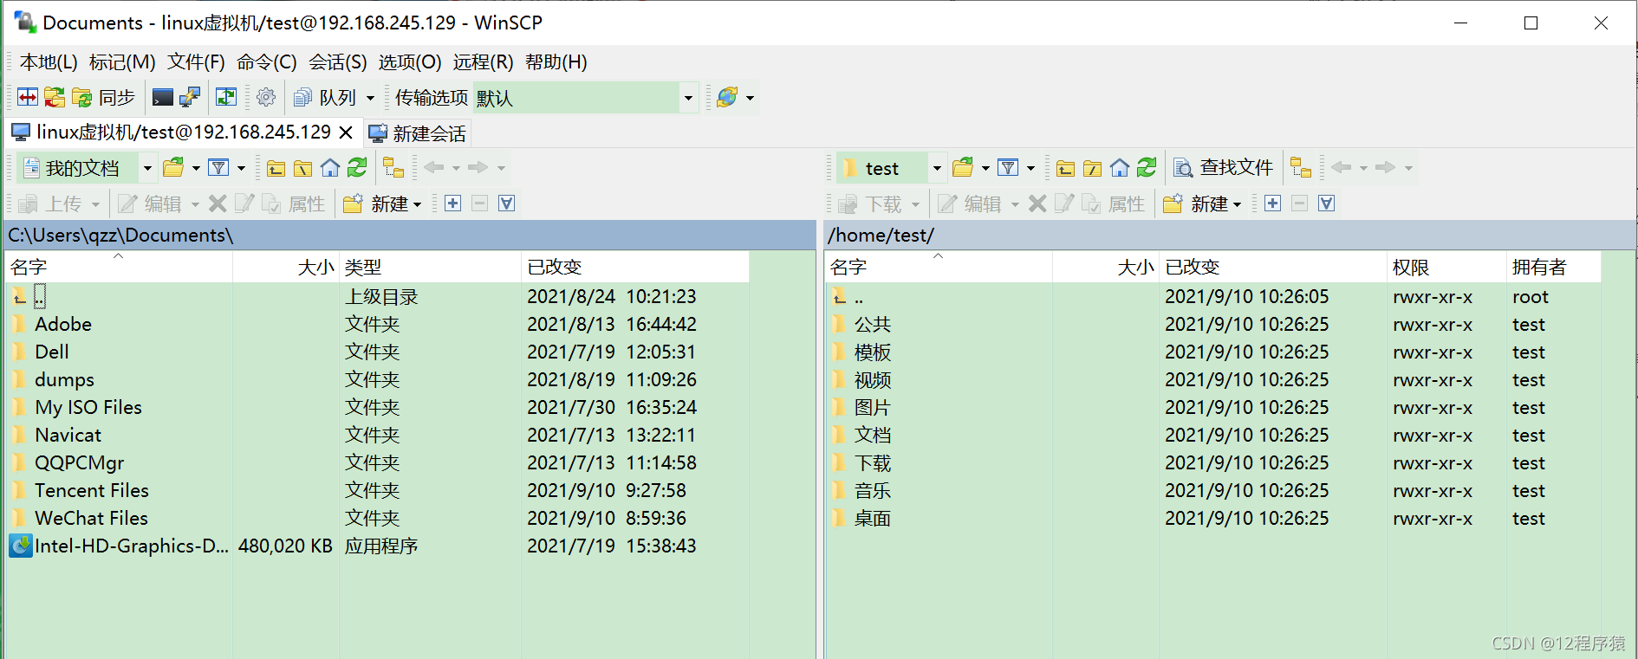Image resolution: width=1638 pixels, height=659 pixels.
Task: Open the 会话(S) menu
Action: [x=338, y=62]
